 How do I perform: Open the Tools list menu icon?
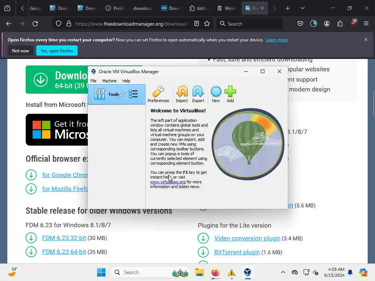pyautogui.click(x=133, y=94)
